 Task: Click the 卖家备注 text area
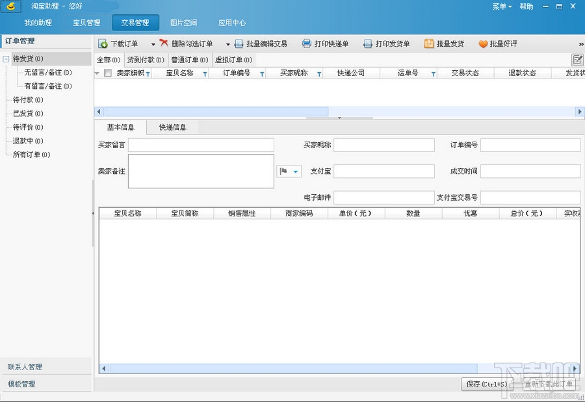(x=201, y=171)
